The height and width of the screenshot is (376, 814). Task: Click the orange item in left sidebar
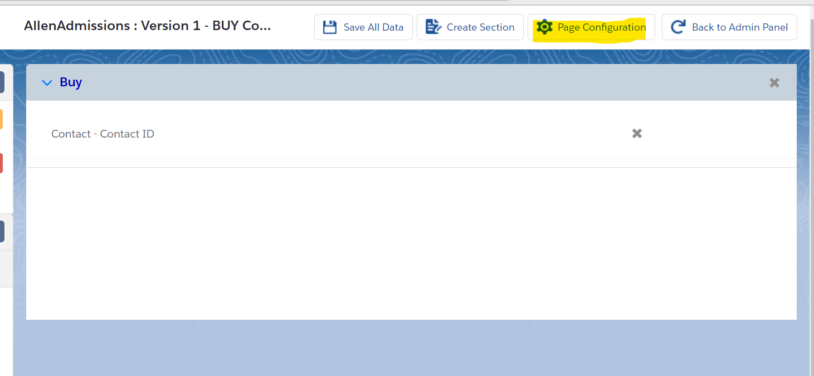tap(2, 119)
